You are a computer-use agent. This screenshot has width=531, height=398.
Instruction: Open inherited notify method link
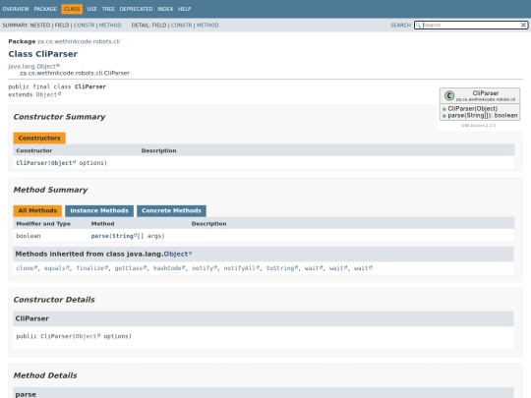coord(205,268)
